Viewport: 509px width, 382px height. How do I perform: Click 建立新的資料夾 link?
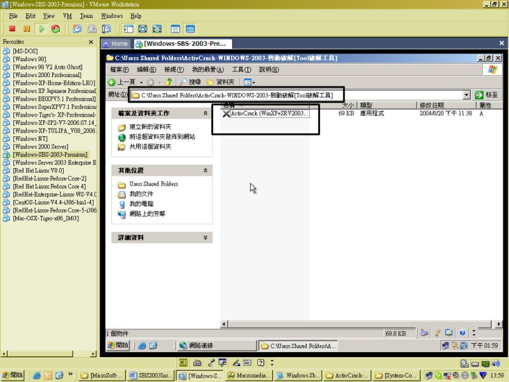point(150,127)
